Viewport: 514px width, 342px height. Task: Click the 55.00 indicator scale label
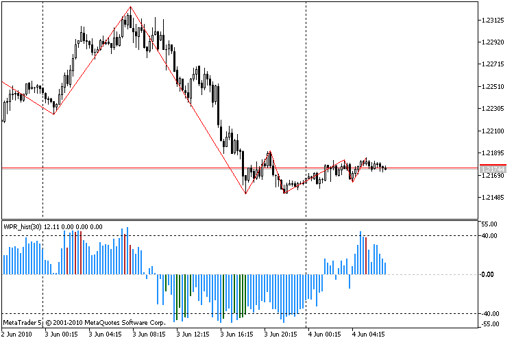(x=489, y=224)
